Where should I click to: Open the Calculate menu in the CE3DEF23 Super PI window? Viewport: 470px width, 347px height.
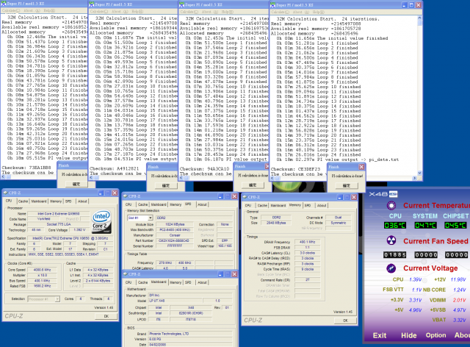(x=281, y=12)
